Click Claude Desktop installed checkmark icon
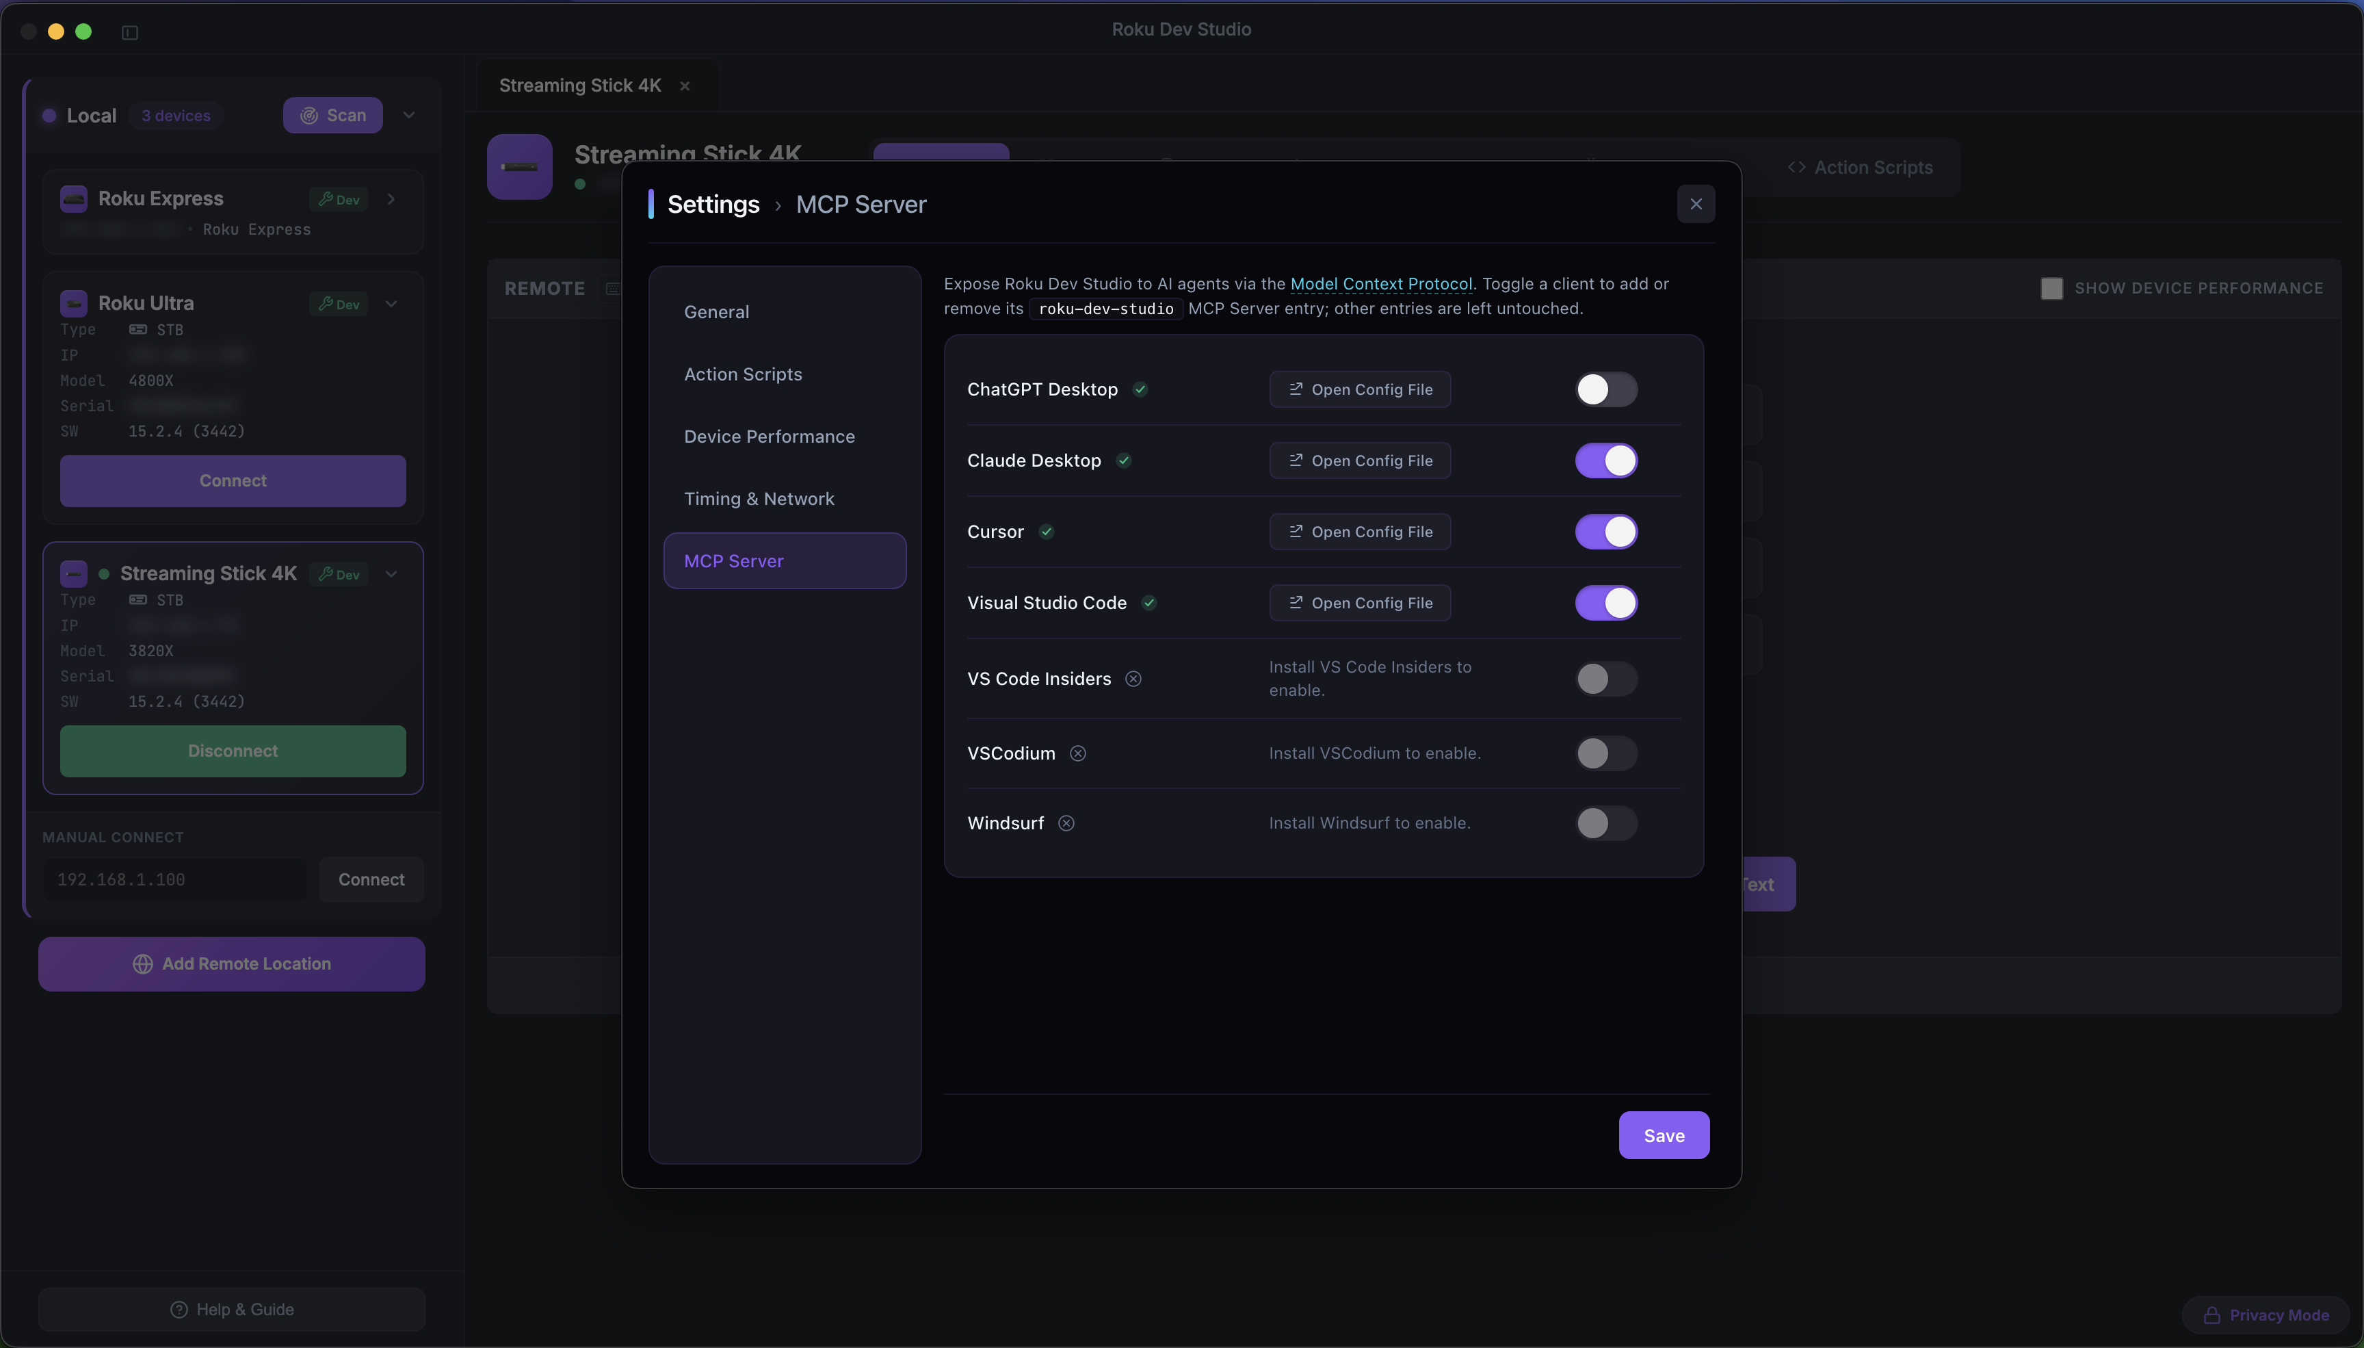 coord(1124,460)
